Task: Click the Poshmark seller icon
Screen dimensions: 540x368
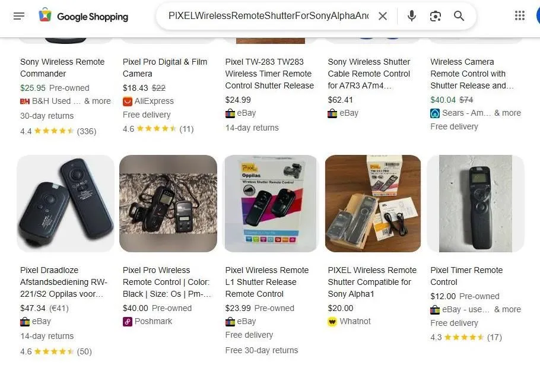Action: (127, 321)
